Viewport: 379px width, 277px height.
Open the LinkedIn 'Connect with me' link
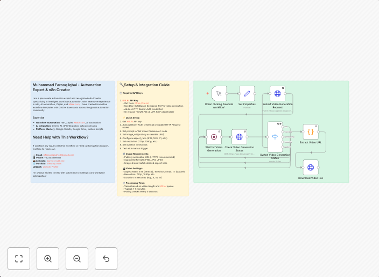(x=55, y=161)
